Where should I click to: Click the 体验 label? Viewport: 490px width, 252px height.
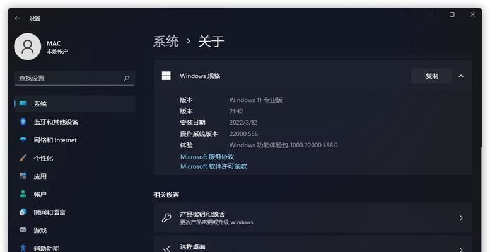point(186,145)
